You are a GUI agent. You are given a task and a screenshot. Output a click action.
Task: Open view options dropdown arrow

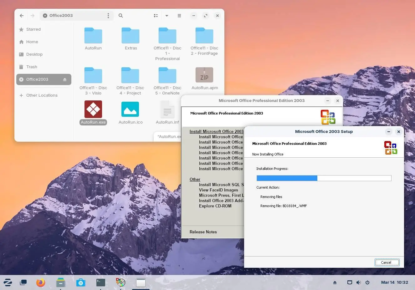167,16
